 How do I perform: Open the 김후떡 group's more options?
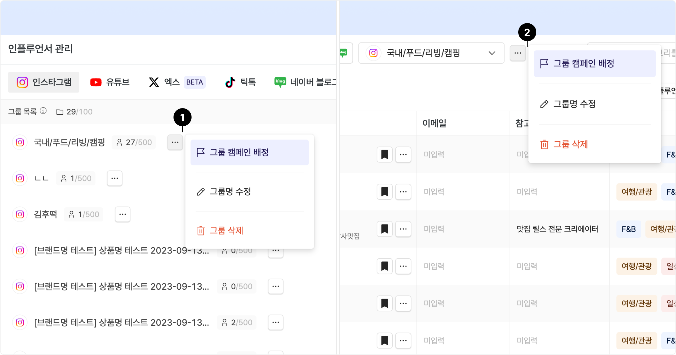[x=123, y=214]
